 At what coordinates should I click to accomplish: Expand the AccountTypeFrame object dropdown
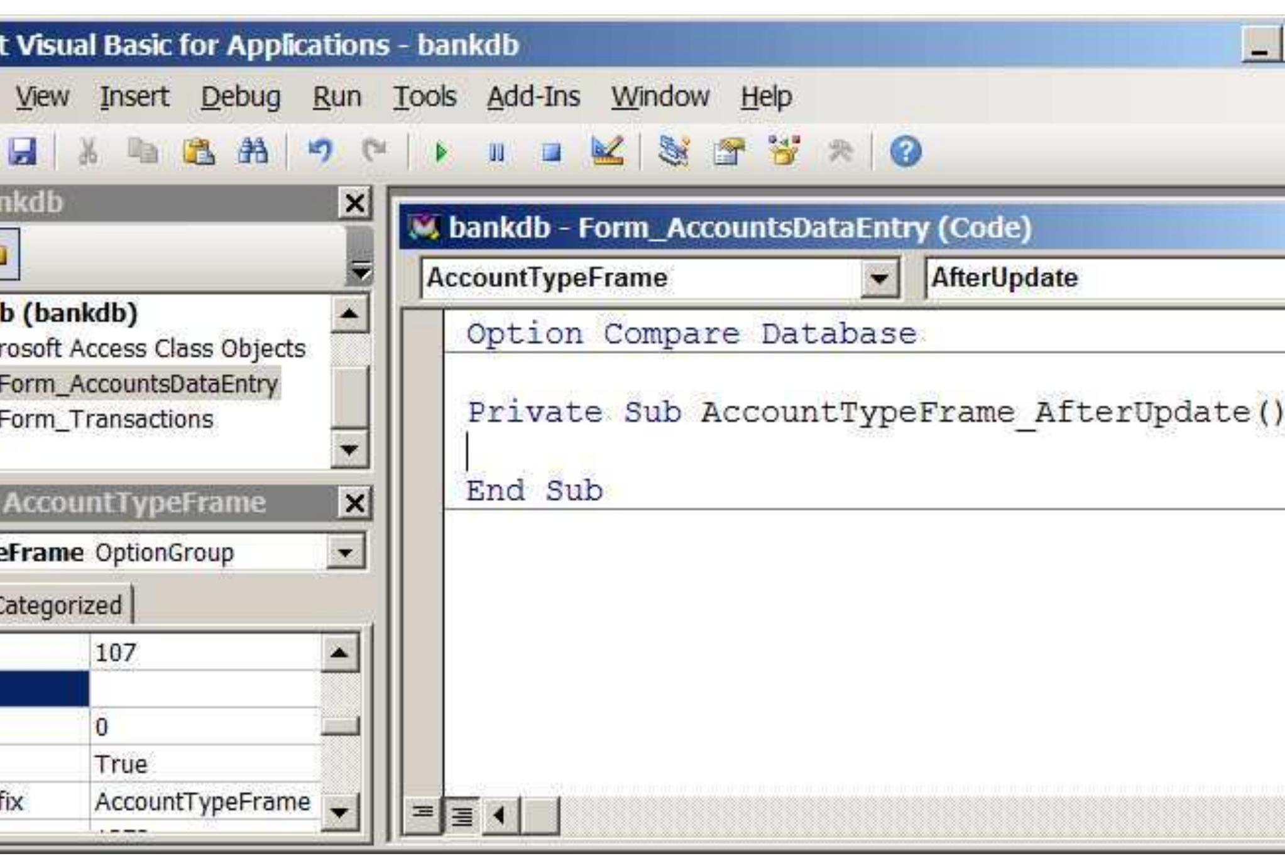(878, 278)
